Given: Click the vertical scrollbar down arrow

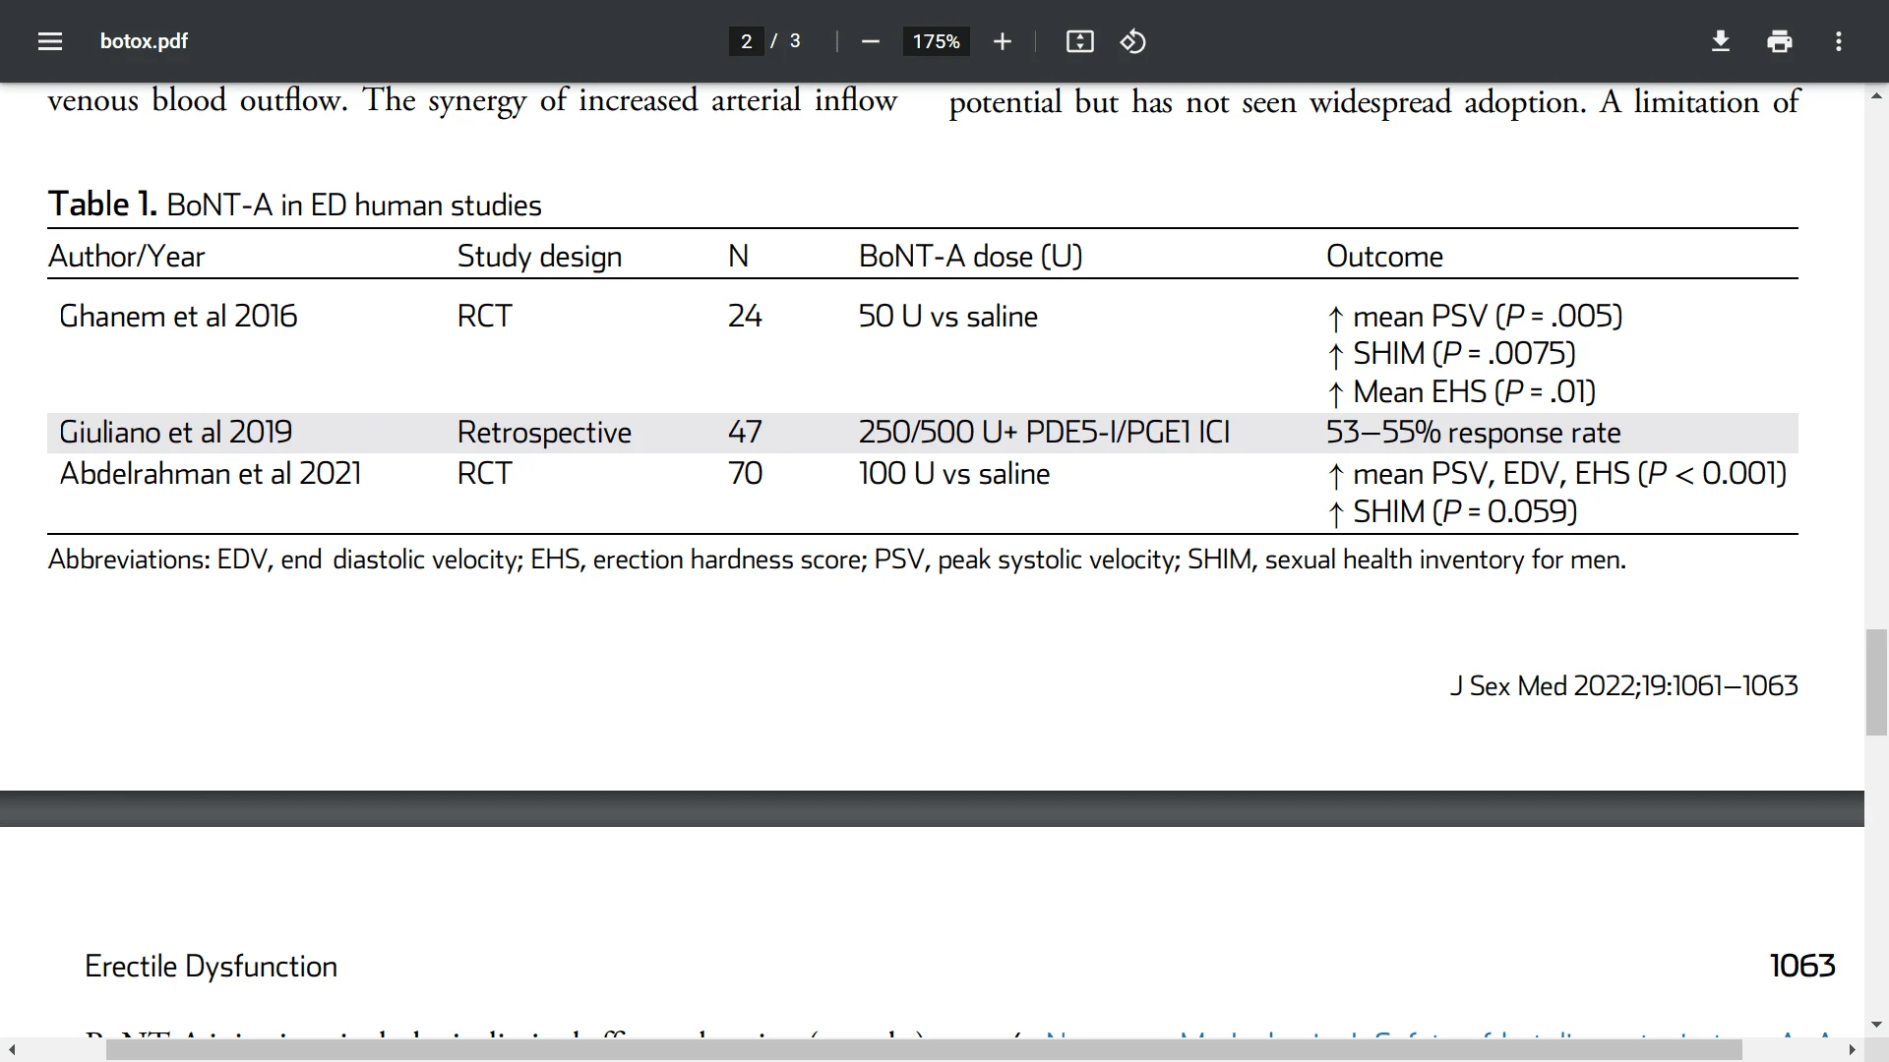Looking at the screenshot, I should click(x=1876, y=1025).
